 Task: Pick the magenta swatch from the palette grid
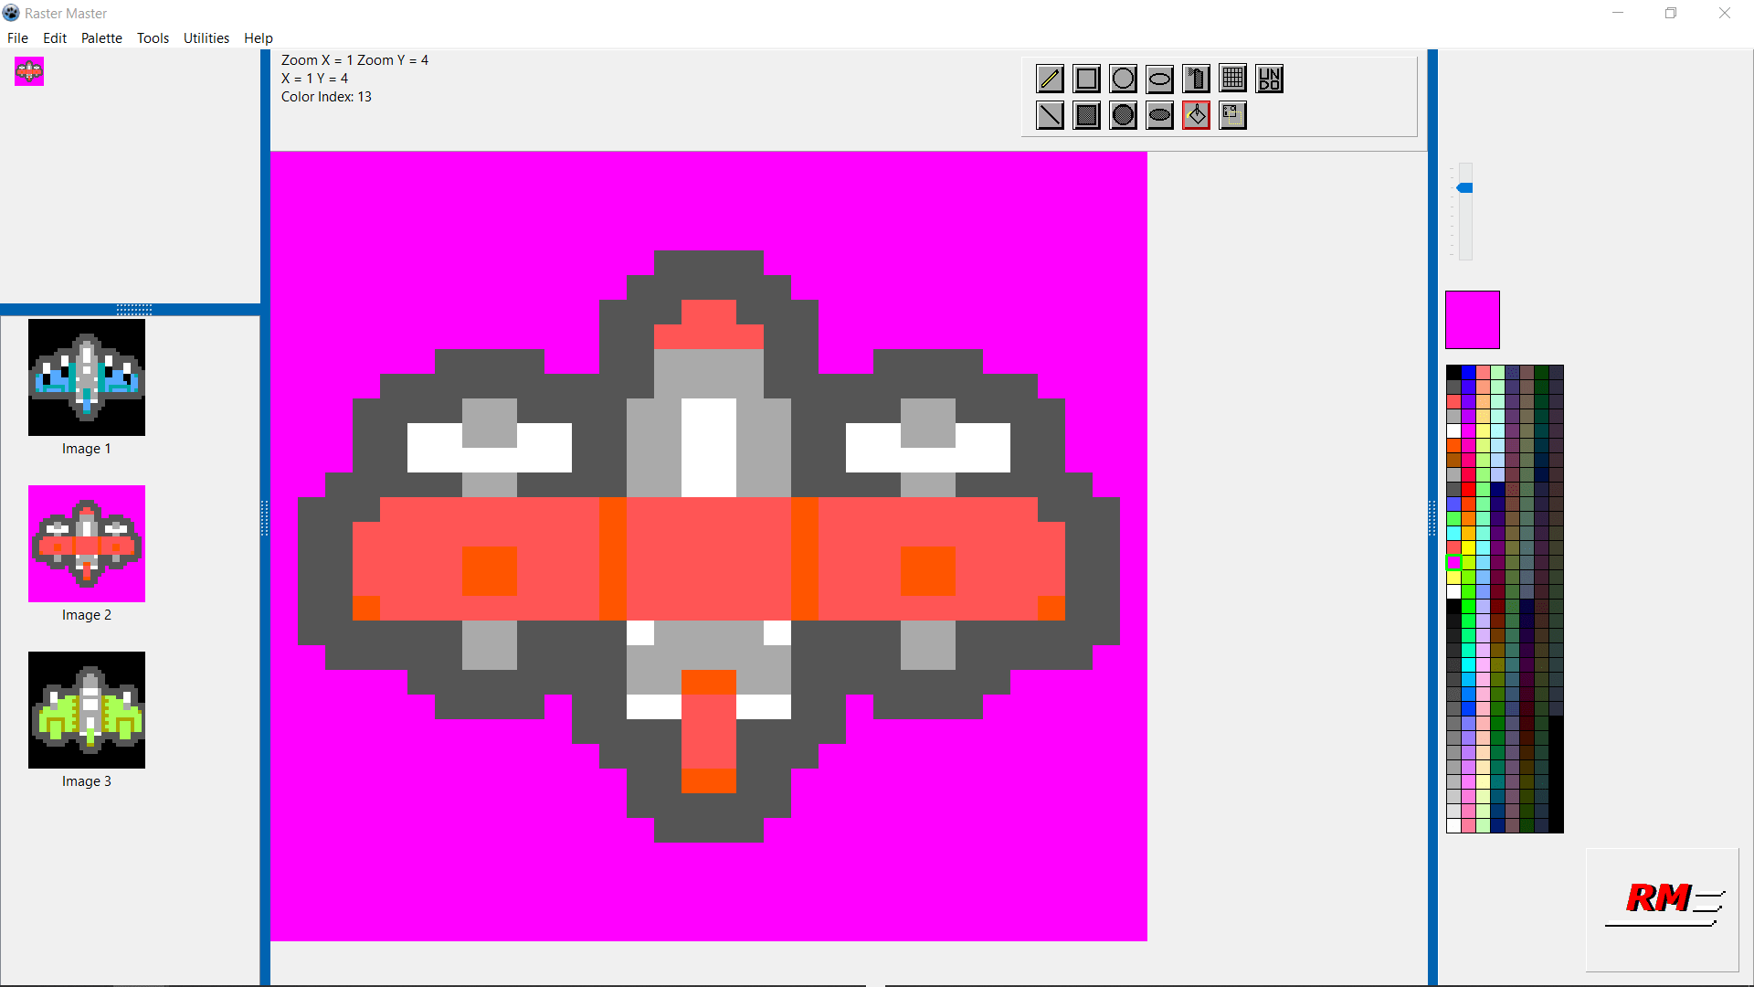click(1453, 563)
